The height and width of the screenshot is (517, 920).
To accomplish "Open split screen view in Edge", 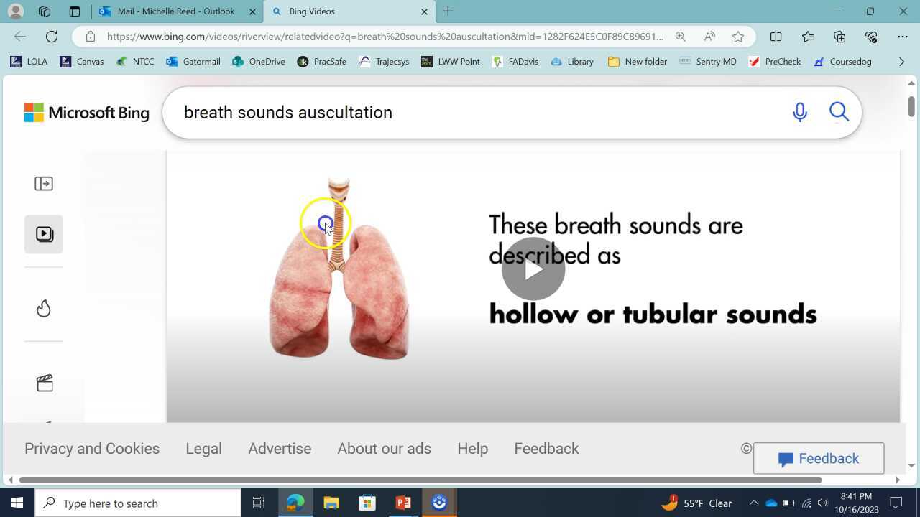I will point(776,36).
